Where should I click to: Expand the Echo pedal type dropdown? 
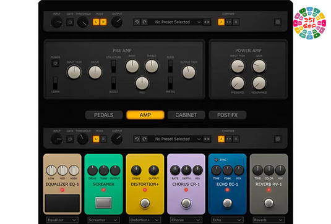(227, 220)
